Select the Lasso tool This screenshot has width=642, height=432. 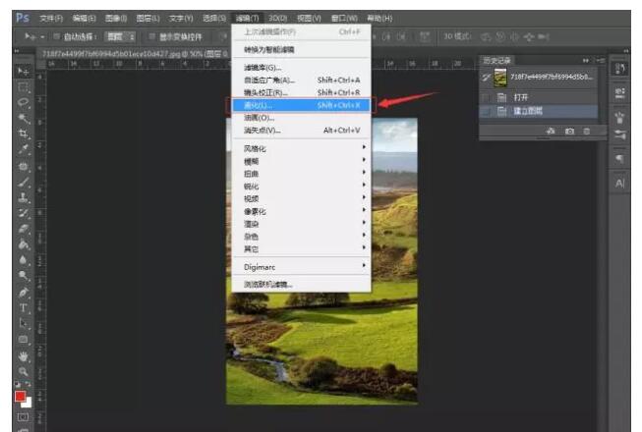pos(23,102)
